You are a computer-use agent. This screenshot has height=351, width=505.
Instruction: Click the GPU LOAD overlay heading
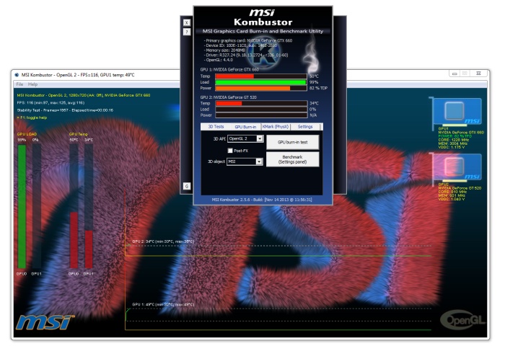pyautogui.click(x=27, y=134)
